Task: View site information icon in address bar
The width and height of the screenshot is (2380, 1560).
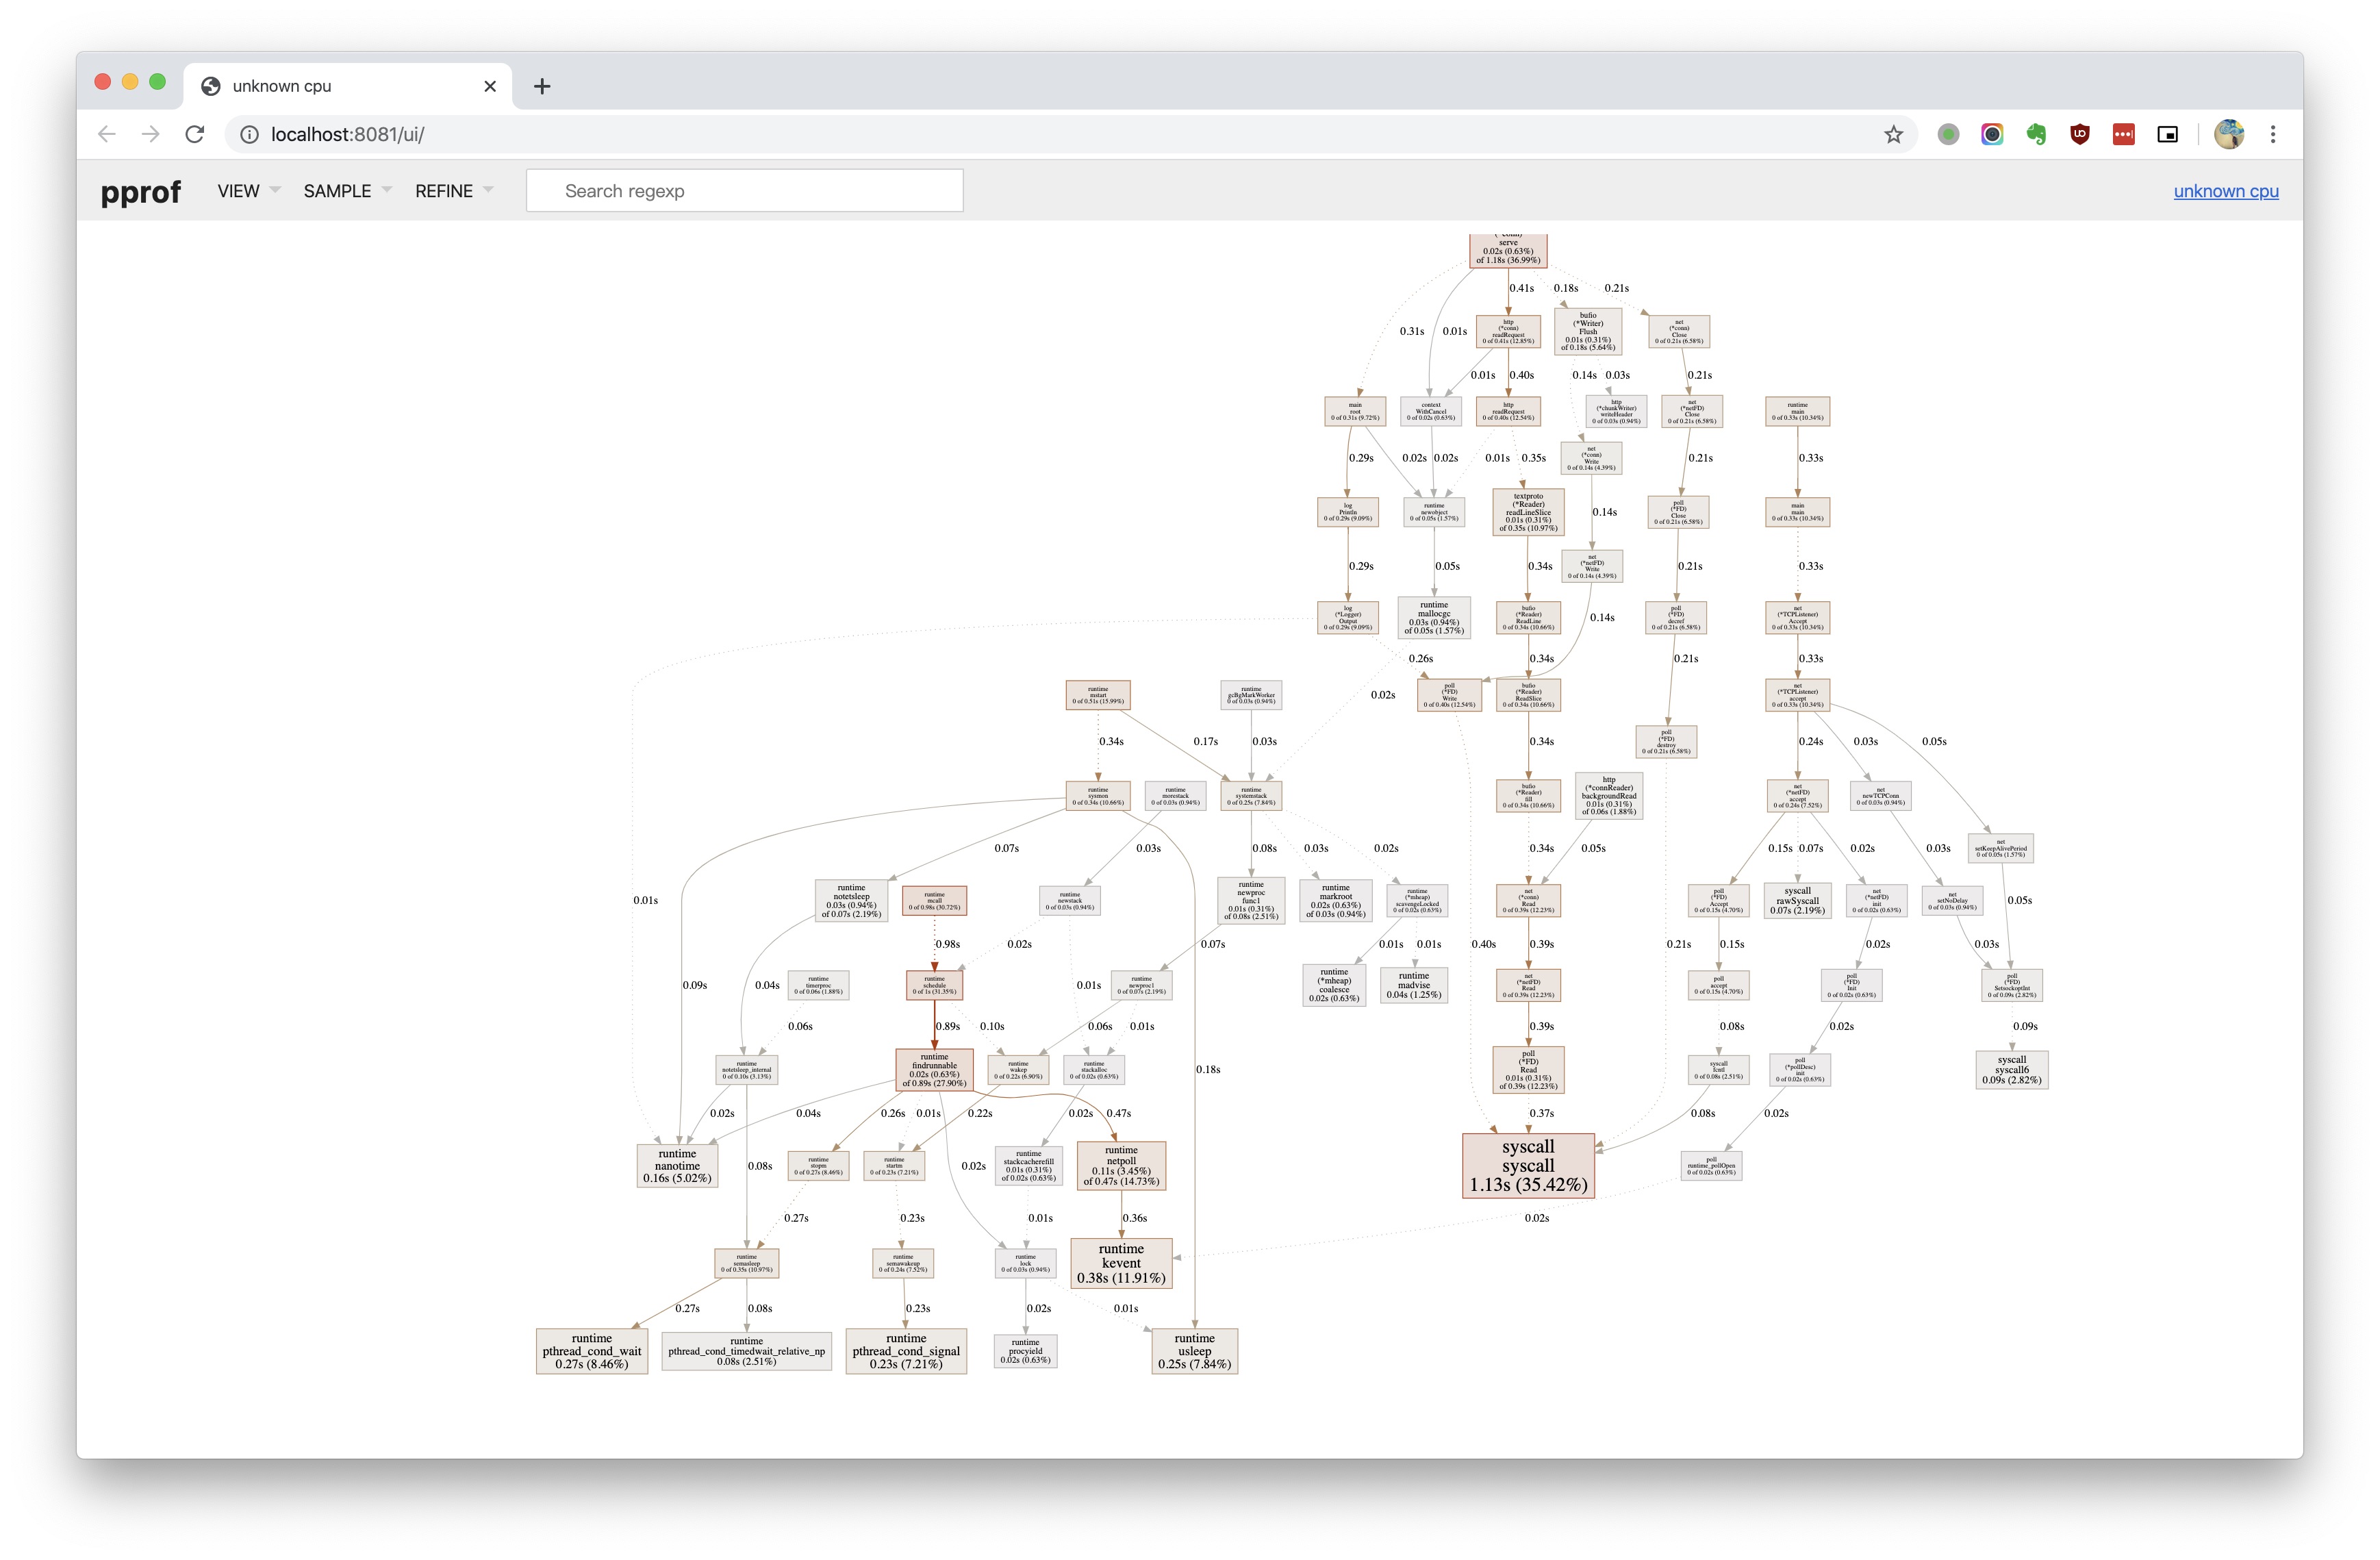Action: pos(249,134)
